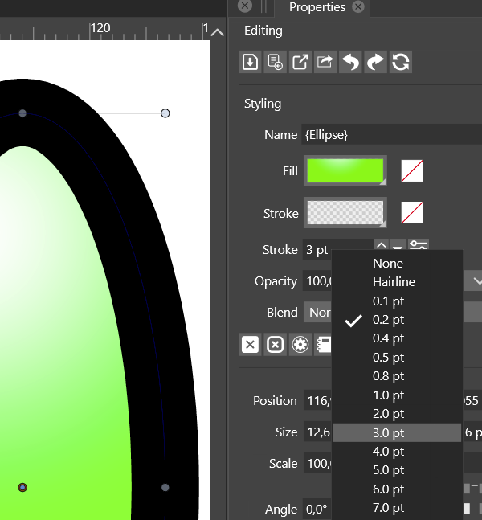Choose 6.0 pt stroke width
Viewport: 482px width, 520px height.
click(397, 489)
